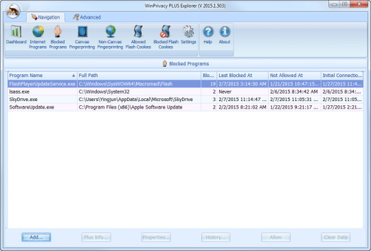The width and height of the screenshot is (371, 251).
Task: Click the Macromed\Flash path cell
Action: 139,84
